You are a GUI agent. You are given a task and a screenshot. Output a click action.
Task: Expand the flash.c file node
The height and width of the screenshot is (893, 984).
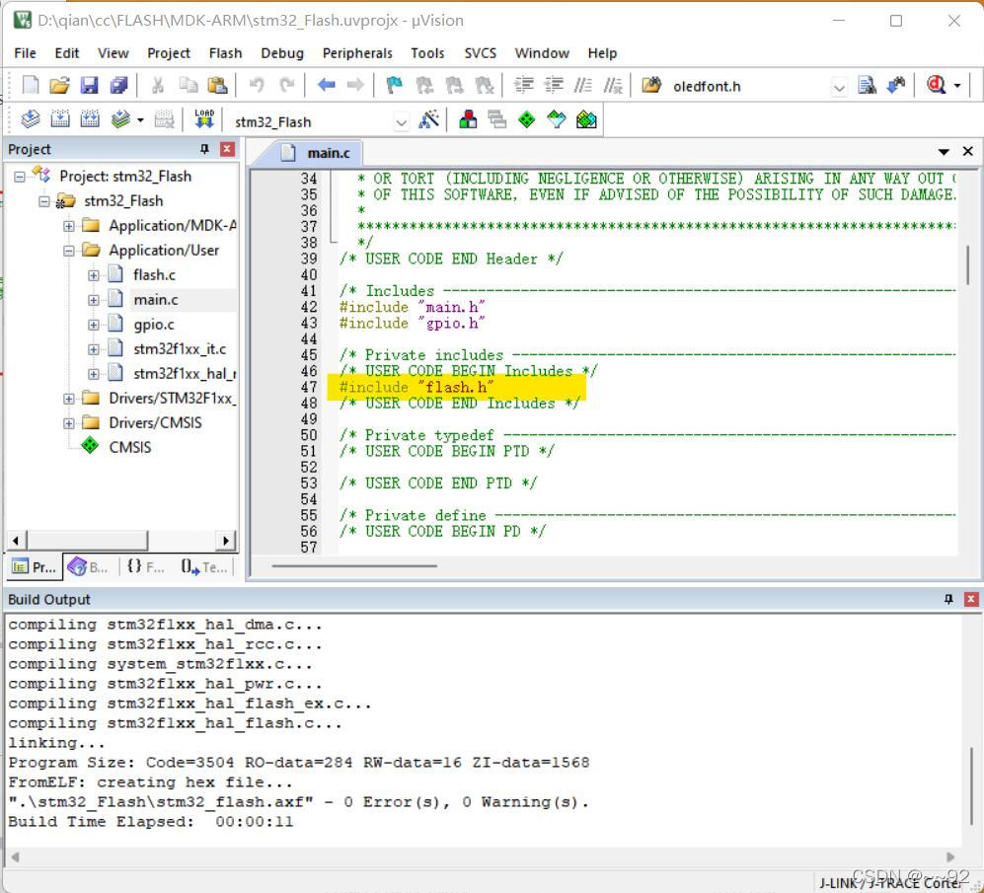(94, 275)
